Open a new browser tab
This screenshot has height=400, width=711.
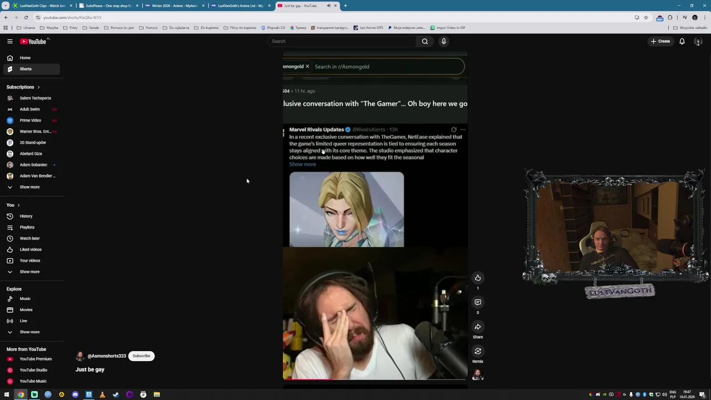coord(345,6)
